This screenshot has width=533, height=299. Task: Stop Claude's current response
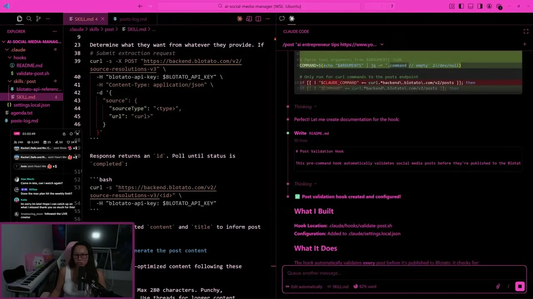click(x=520, y=287)
